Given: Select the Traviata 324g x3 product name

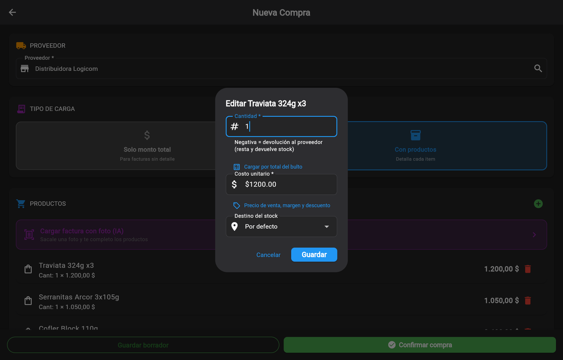Looking at the screenshot, I should coord(66,266).
